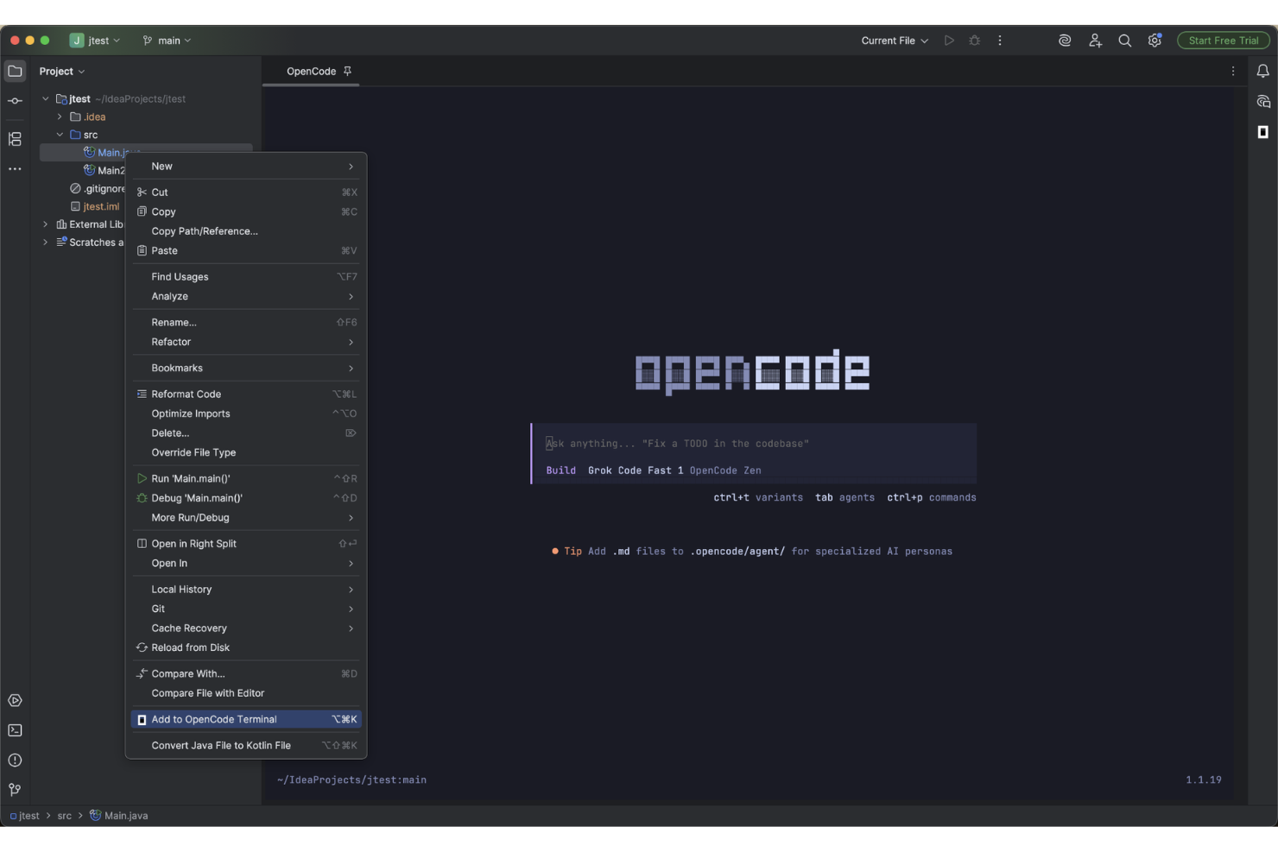The width and height of the screenshot is (1278, 852).
Task: Collapse the src folder node
Action: [60, 135]
